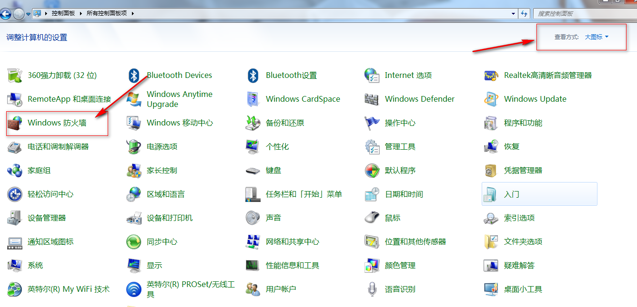
Task: Click the Back navigation arrow button
Action: [6, 14]
